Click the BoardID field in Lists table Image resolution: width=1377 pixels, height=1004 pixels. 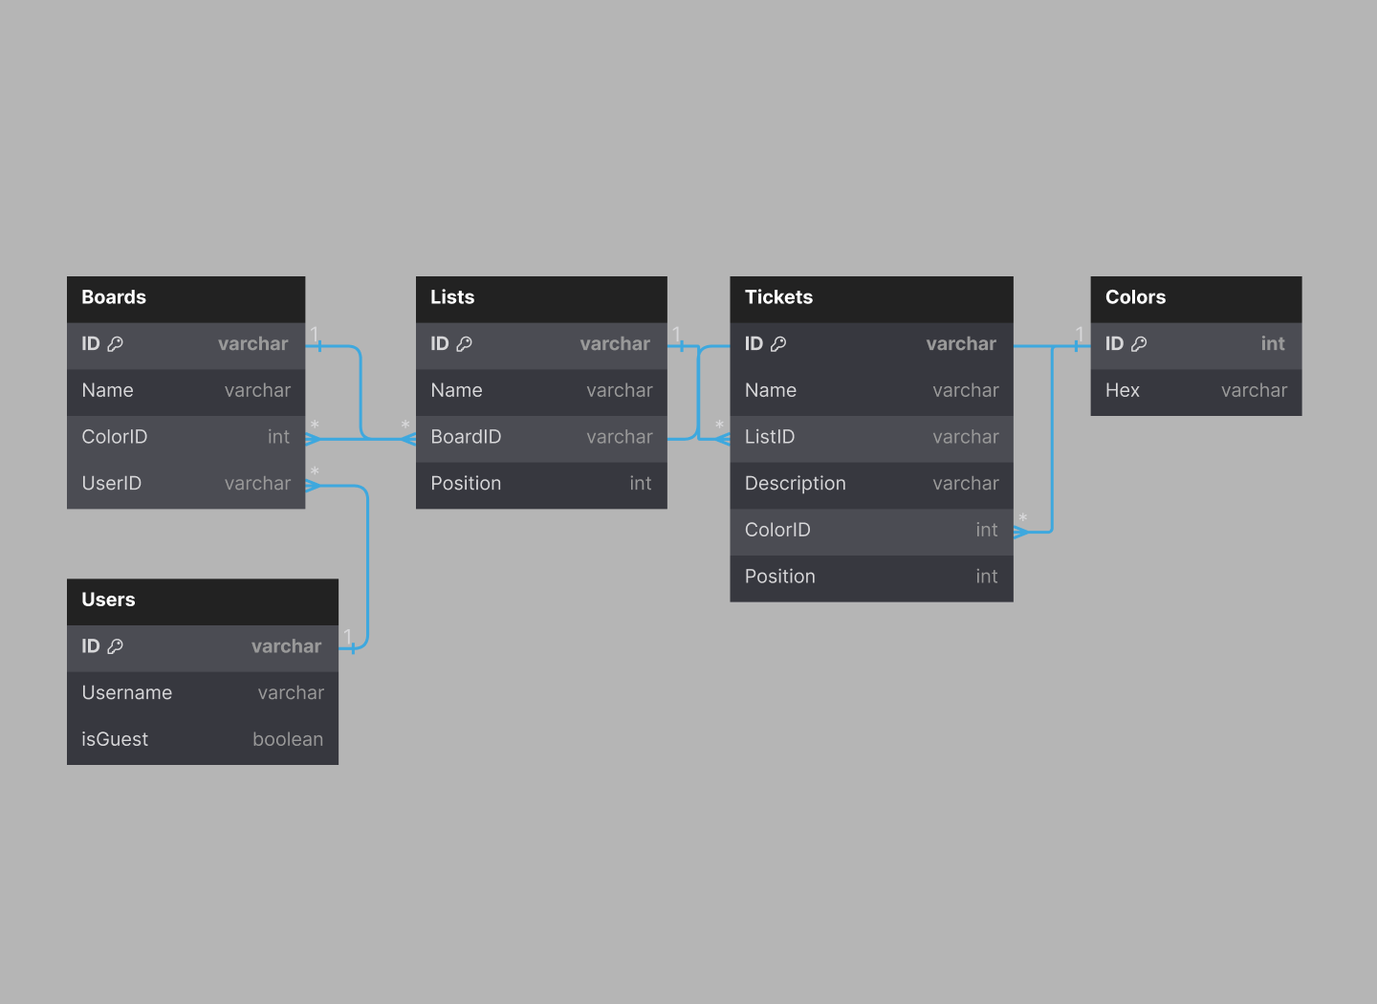pos(541,438)
